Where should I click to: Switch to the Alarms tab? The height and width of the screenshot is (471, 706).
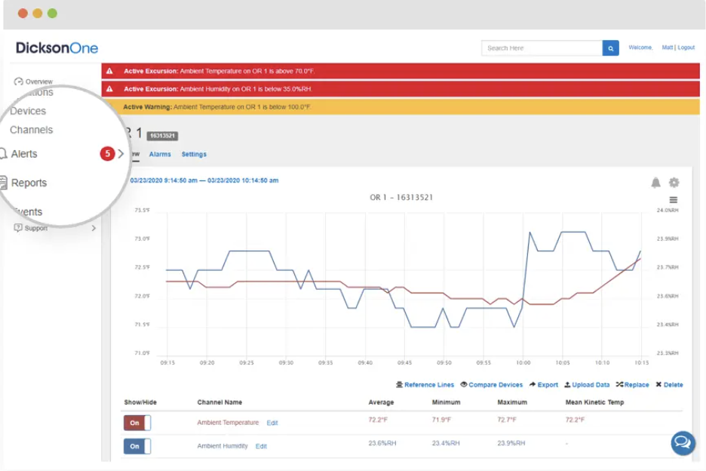[160, 154]
